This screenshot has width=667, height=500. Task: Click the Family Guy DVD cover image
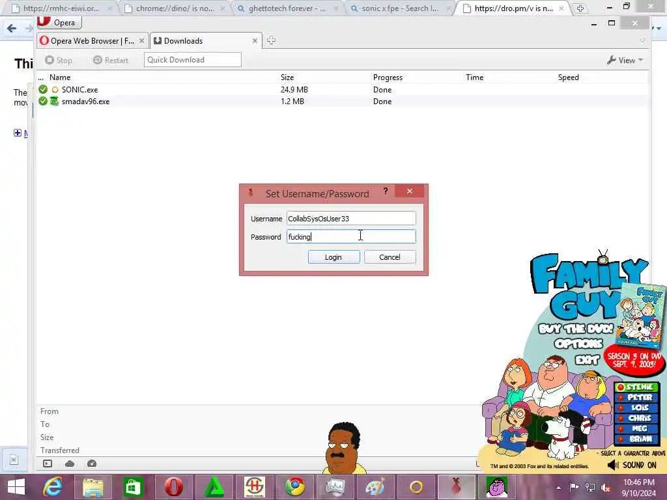point(642,316)
